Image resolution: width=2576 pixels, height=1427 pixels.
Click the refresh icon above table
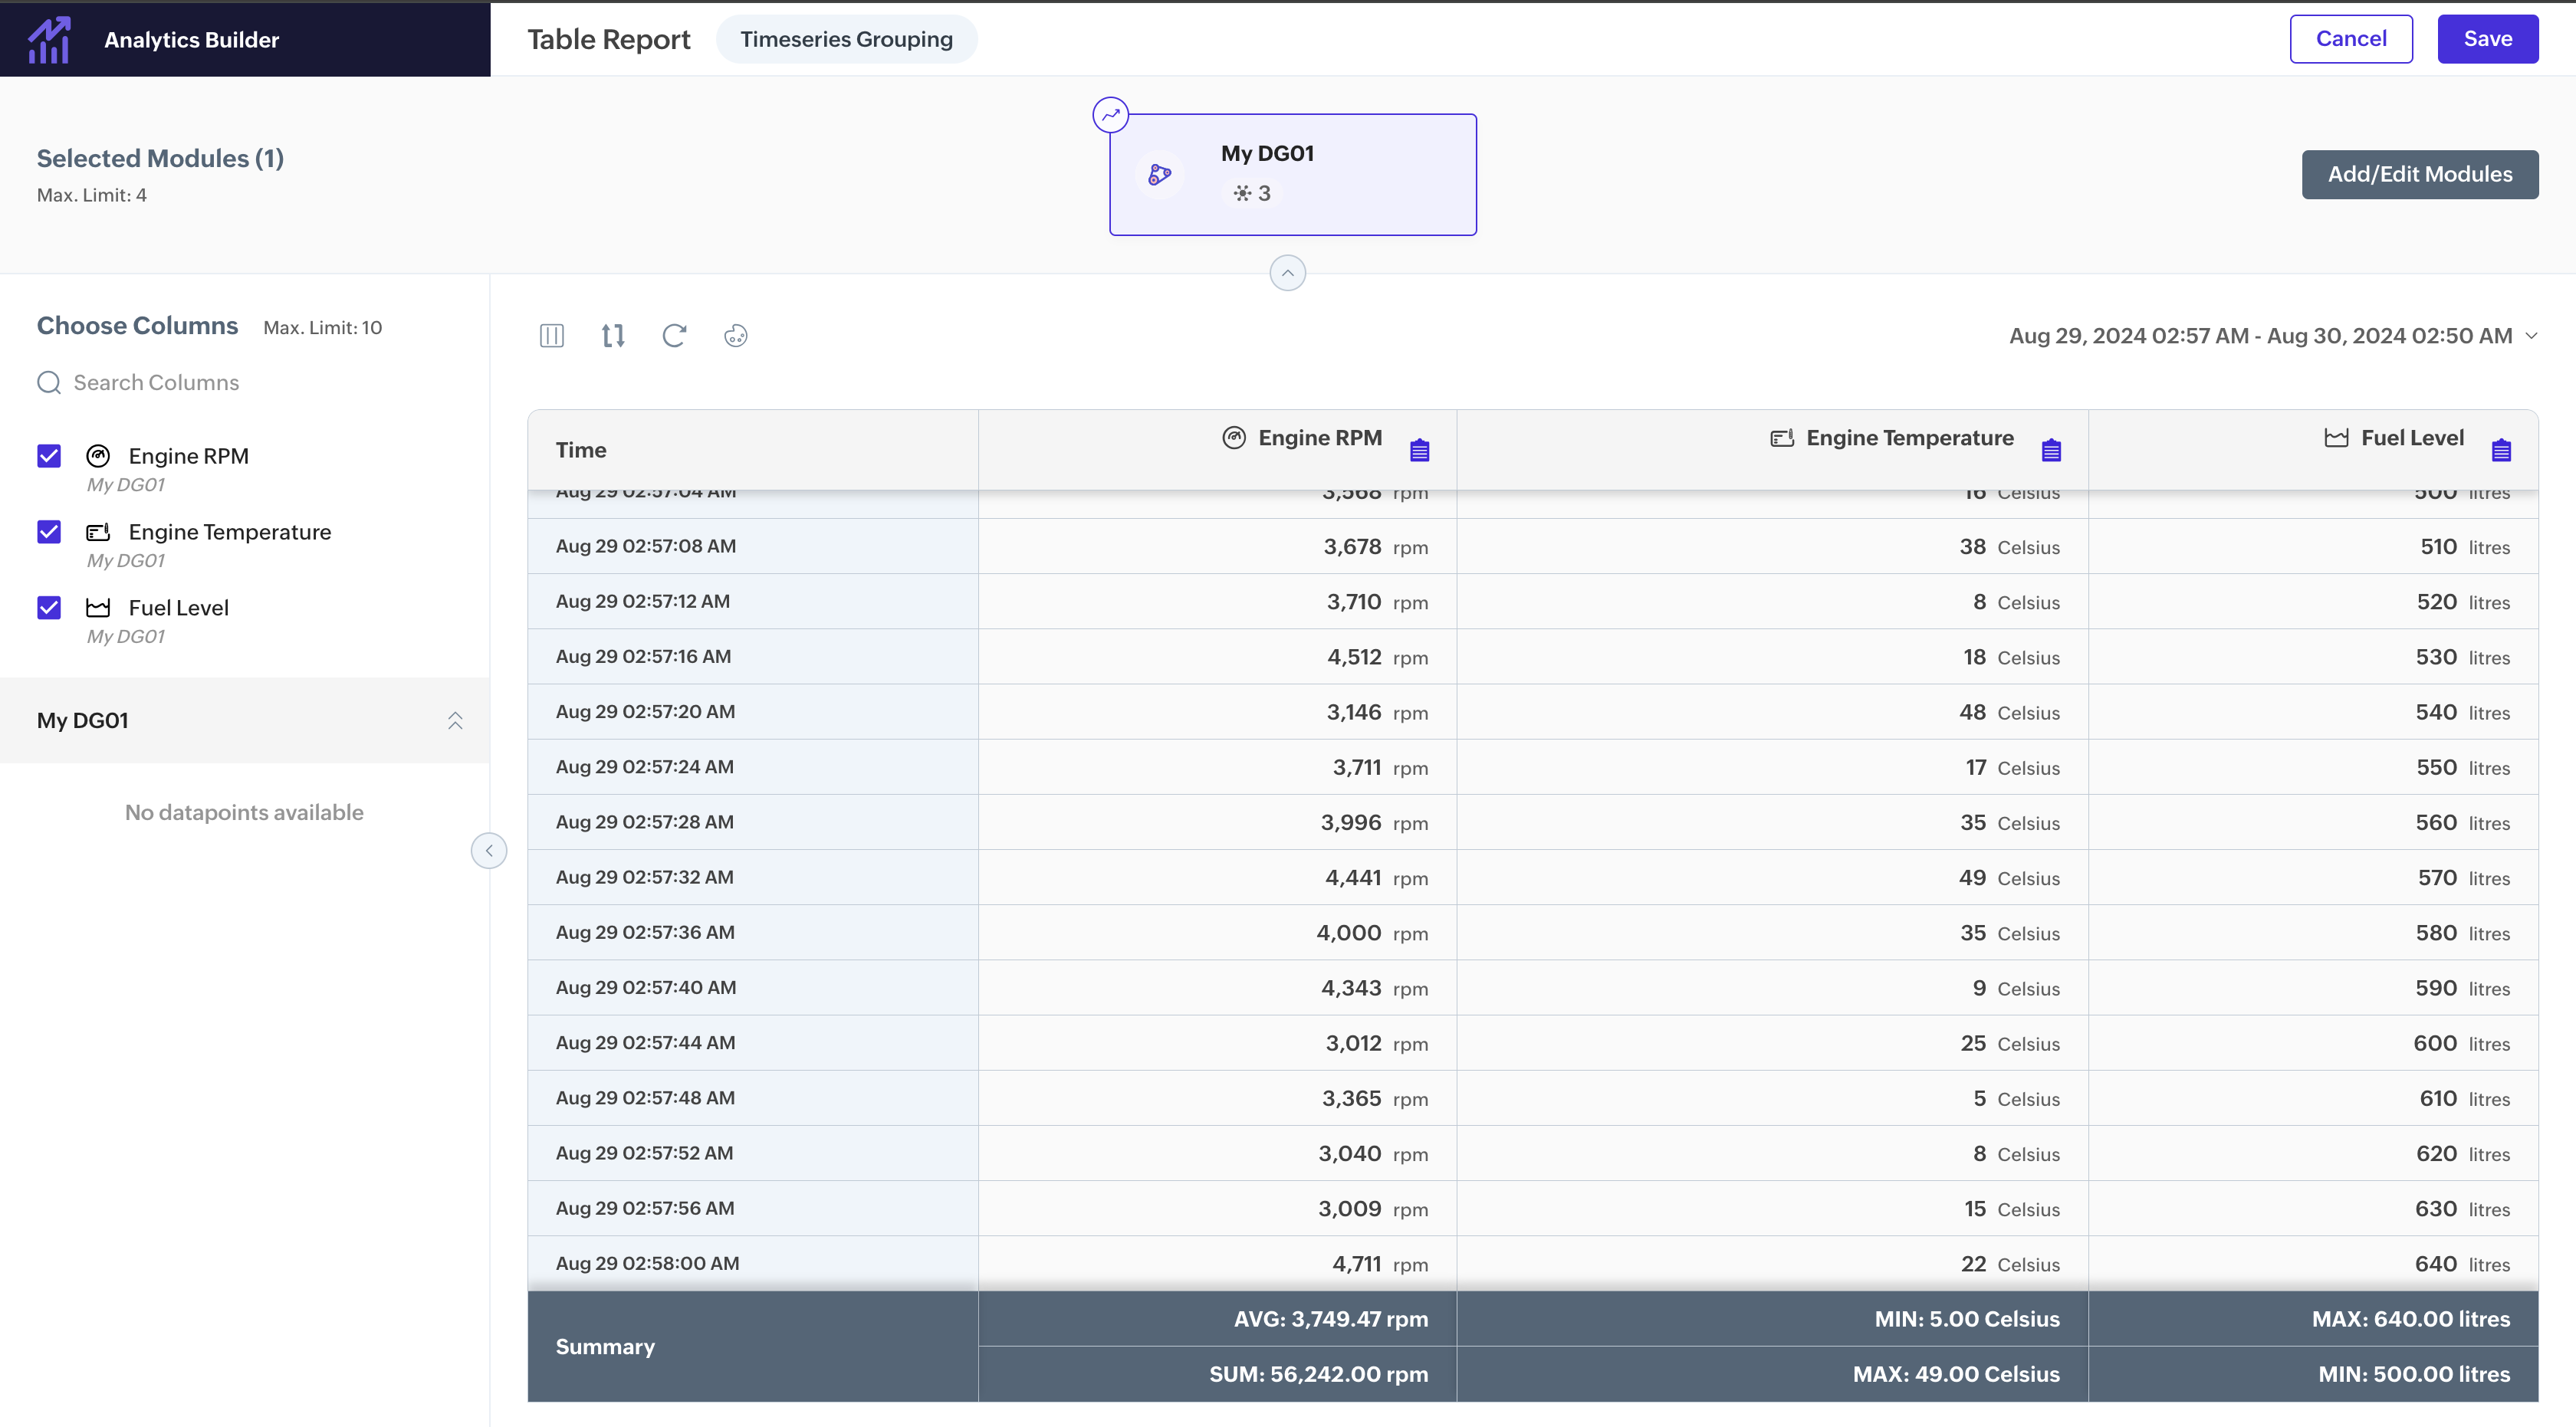(674, 336)
